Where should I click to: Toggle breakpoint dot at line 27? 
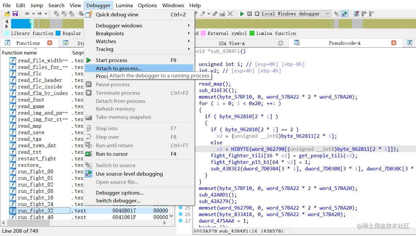(x=181, y=221)
